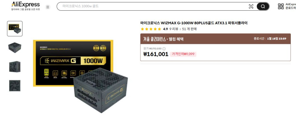Click the 가격인하₩9,099 discount badge
The height and width of the screenshot is (131, 296).
click(x=183, y=54)
